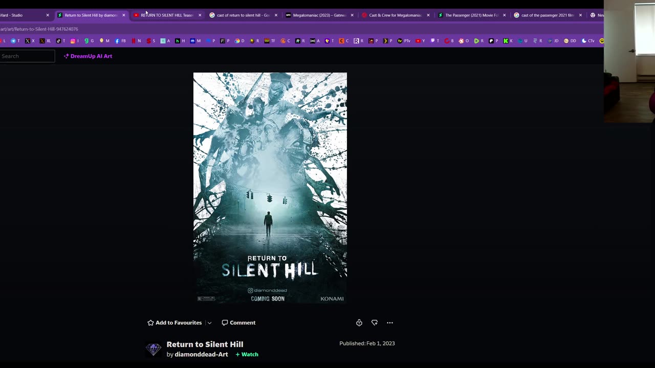This screenshot has width=655, height=368.
Task: Open the YouTube Y bookmark
Action: [x=420, y=41]
